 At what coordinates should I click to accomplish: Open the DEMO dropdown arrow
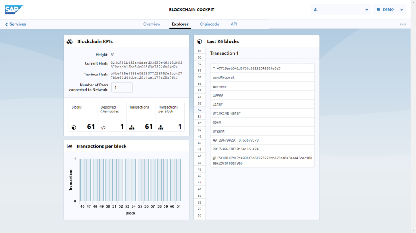[402, 9]
